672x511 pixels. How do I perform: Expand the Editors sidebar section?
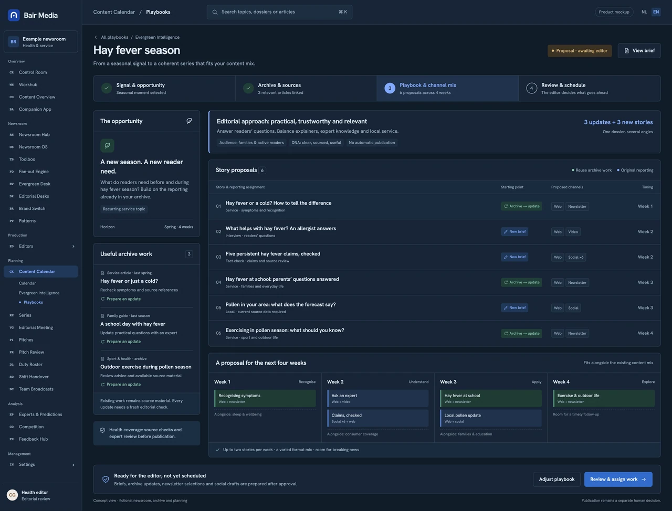click(x=73, y=247)
